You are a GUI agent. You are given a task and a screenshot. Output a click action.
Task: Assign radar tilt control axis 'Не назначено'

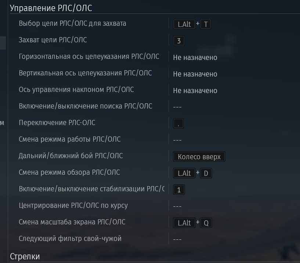[195, 90]
